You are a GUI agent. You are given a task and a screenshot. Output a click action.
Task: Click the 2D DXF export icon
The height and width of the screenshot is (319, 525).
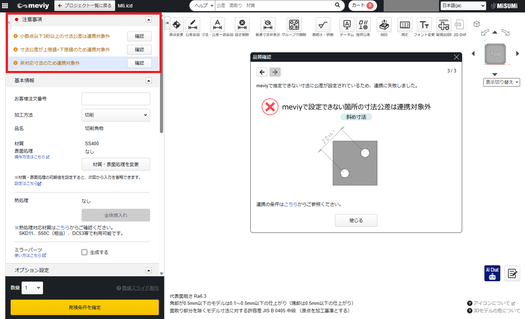tap(459, 25)
